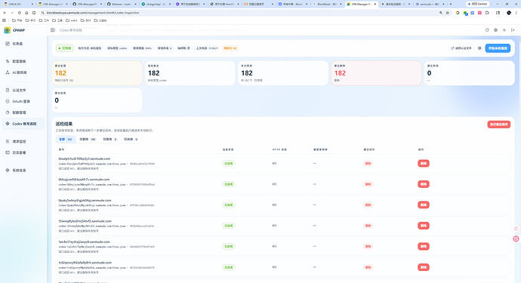Screen dimensions: 521x283
Task: Click the red 执行建议操作 button
Action: click(499, 125)
